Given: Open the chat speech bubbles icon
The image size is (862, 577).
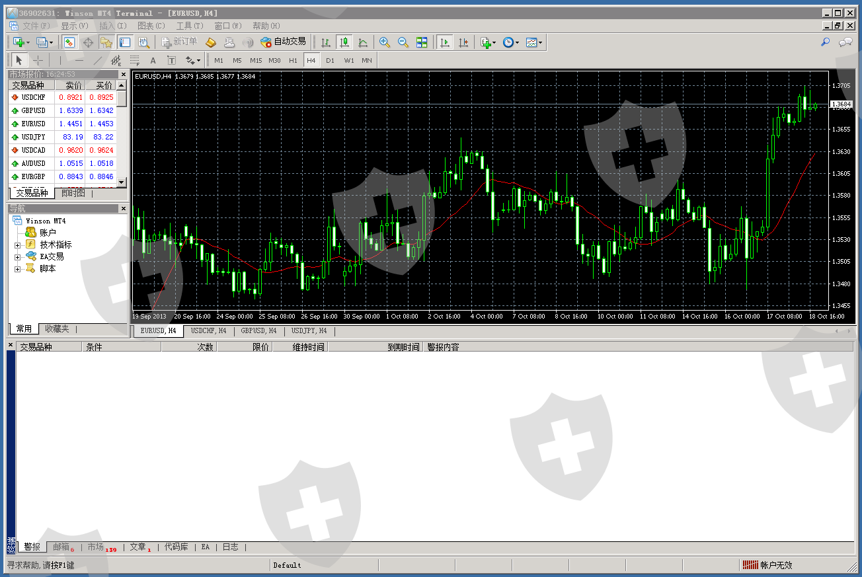Looking at the screenshot, I should point(845,42).
